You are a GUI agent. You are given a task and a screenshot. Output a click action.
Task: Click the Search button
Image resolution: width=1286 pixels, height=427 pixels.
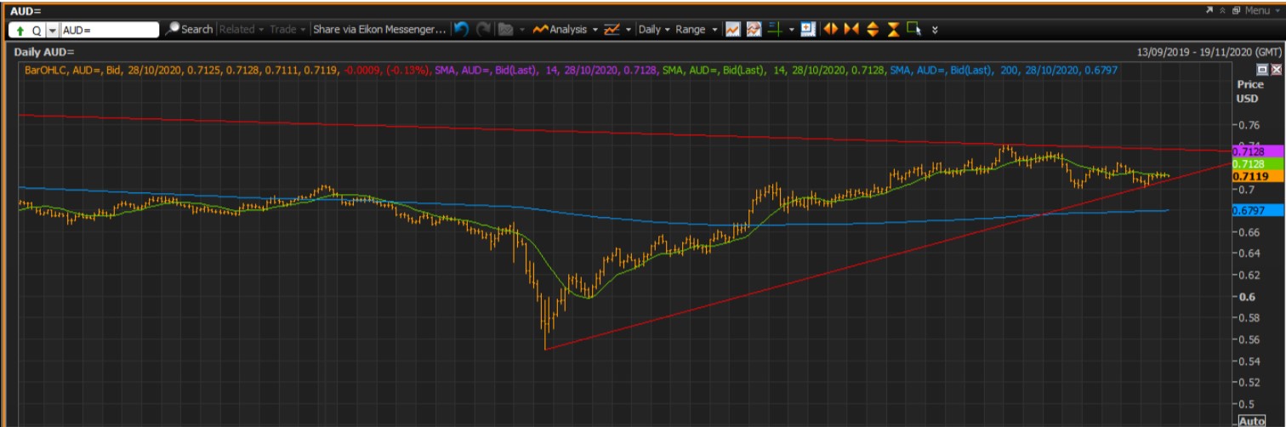(189, 29)
